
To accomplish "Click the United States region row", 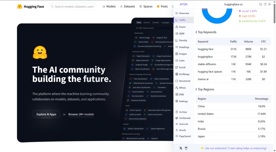I will [233, 114].
